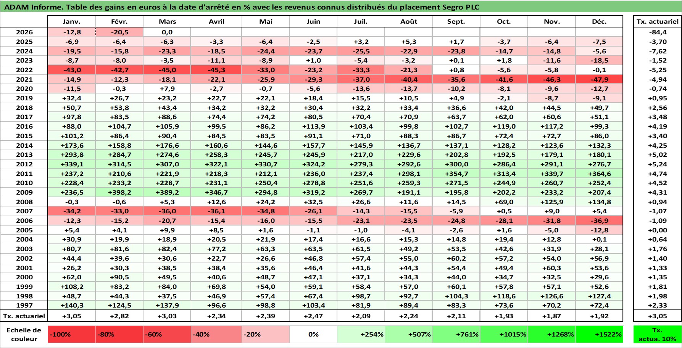Click the 2026 Févr. cell showing -20,5
The height and width of the screenshot is (348, 682).
click(119, 32)
